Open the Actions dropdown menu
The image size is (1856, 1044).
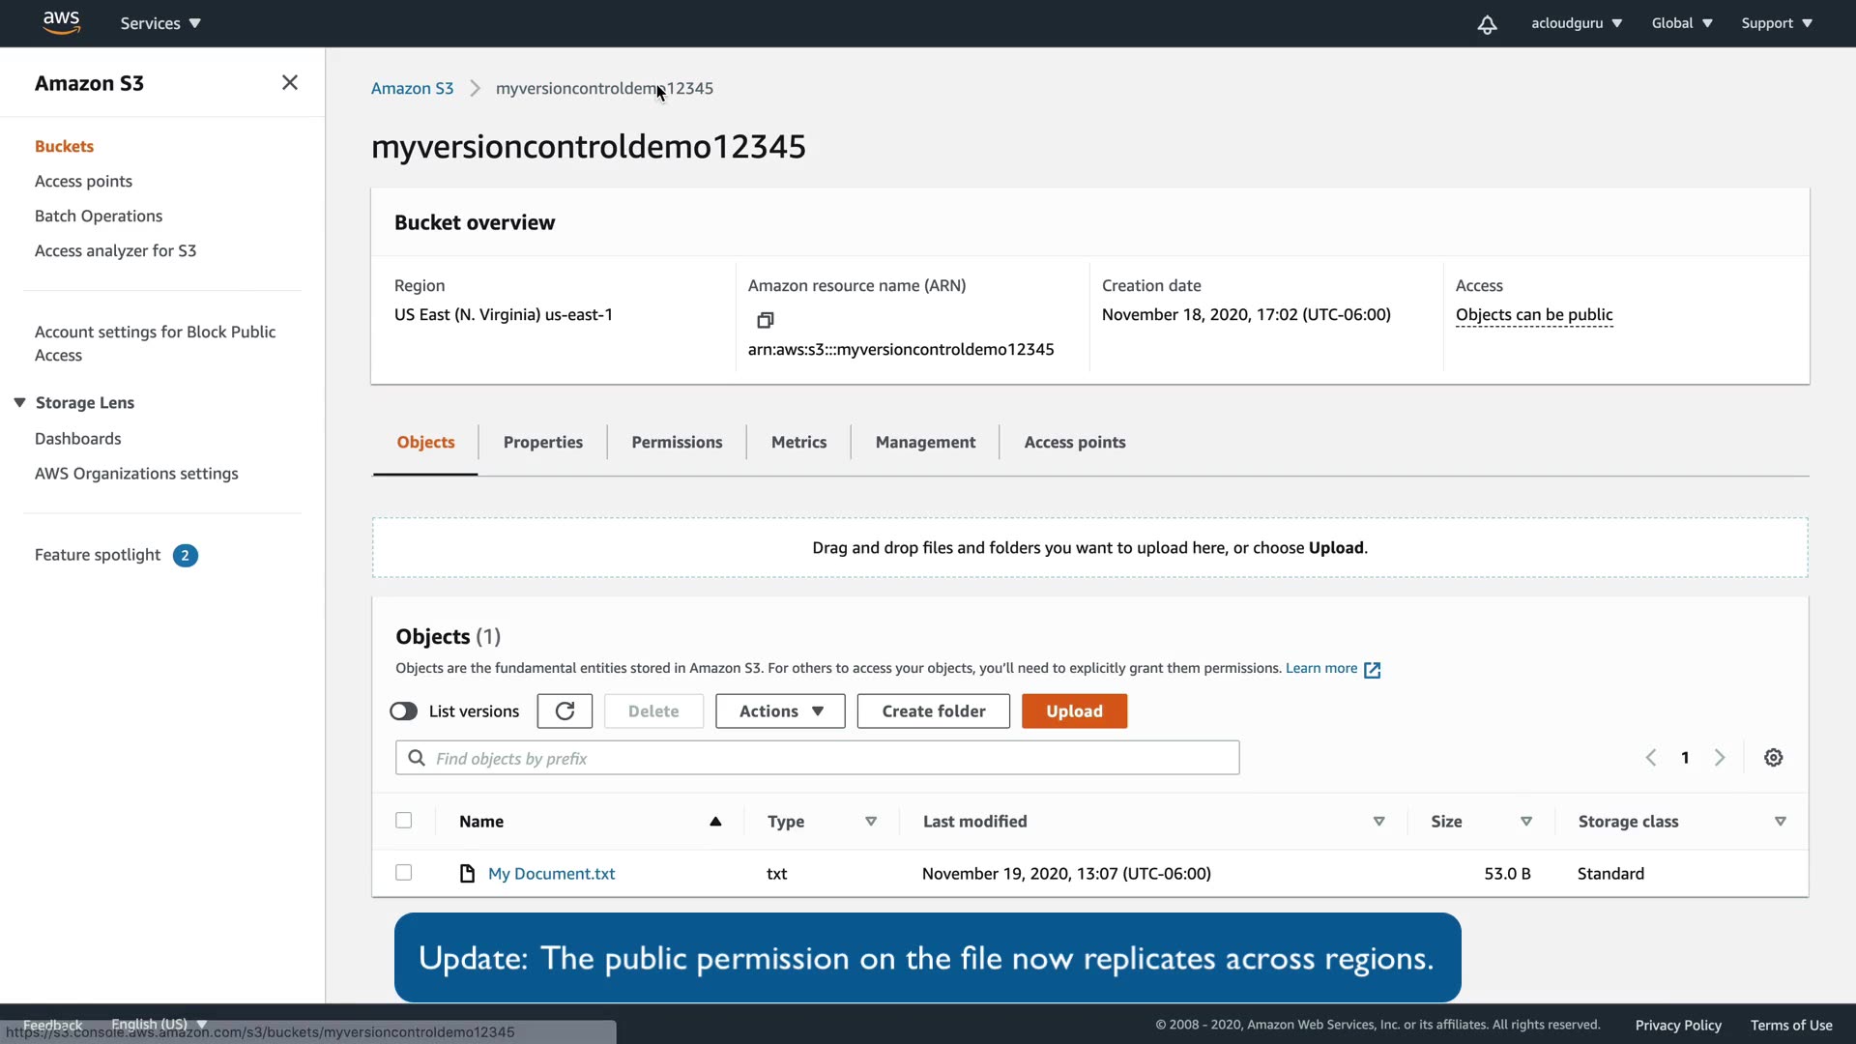780,711
